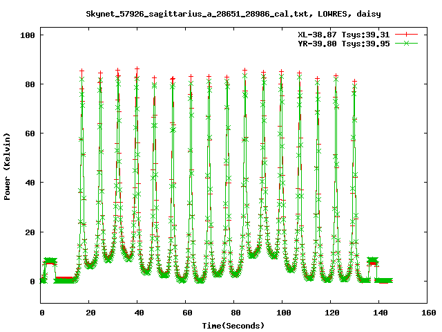The height and width of the screenshot is (332, 442).
Task: Select the YR-39.80 Tsys:39.95 legend entry
Action: (344, 44)
